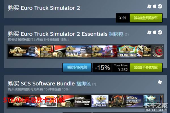Image resolution: width=170 pixels, height=113 pixels.
Task: Open the Essentials 捆绑包 link
Action: [116, 34]
